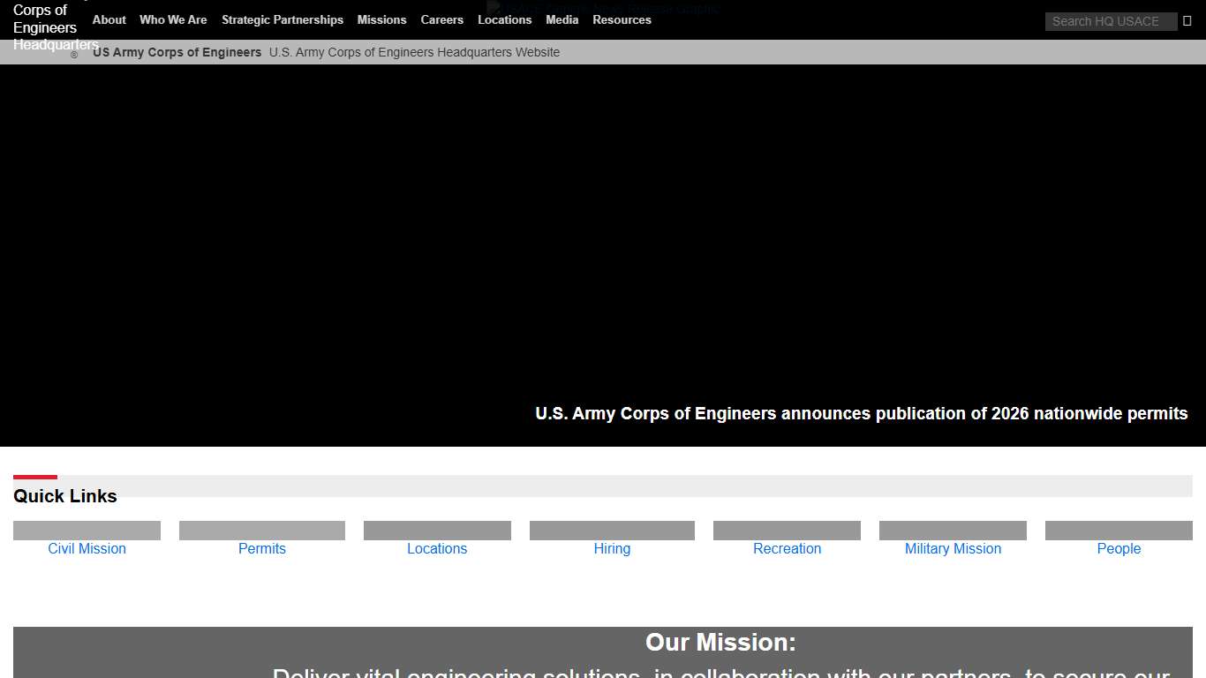1206x678 pixels.
Task: Click the Civil Mission quick link icon
Action: (87, 530)
